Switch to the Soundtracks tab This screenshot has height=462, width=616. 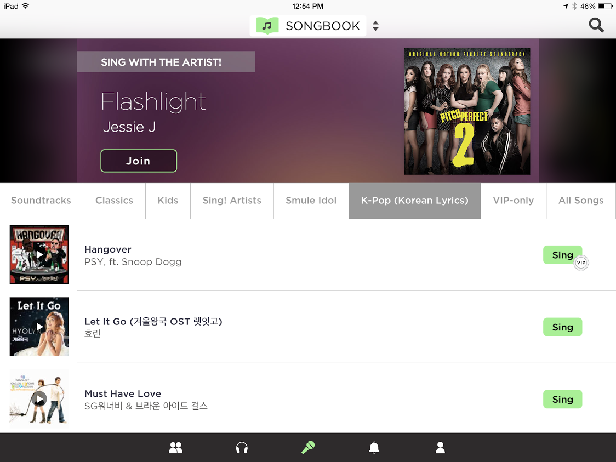pos(41,201)
